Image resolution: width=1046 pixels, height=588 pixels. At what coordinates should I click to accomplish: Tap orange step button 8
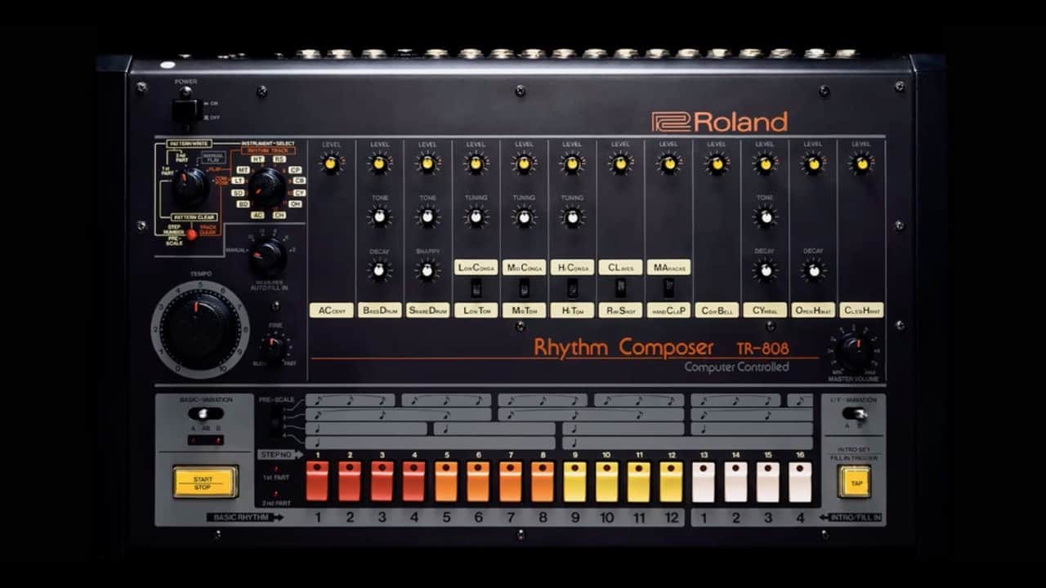coord(542,481)
